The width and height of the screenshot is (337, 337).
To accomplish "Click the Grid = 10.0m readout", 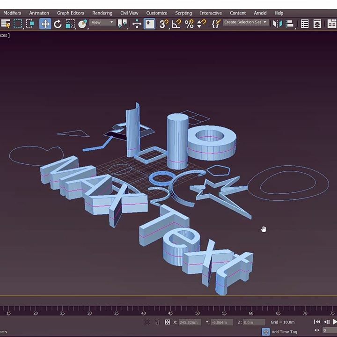I will point(283,322).
